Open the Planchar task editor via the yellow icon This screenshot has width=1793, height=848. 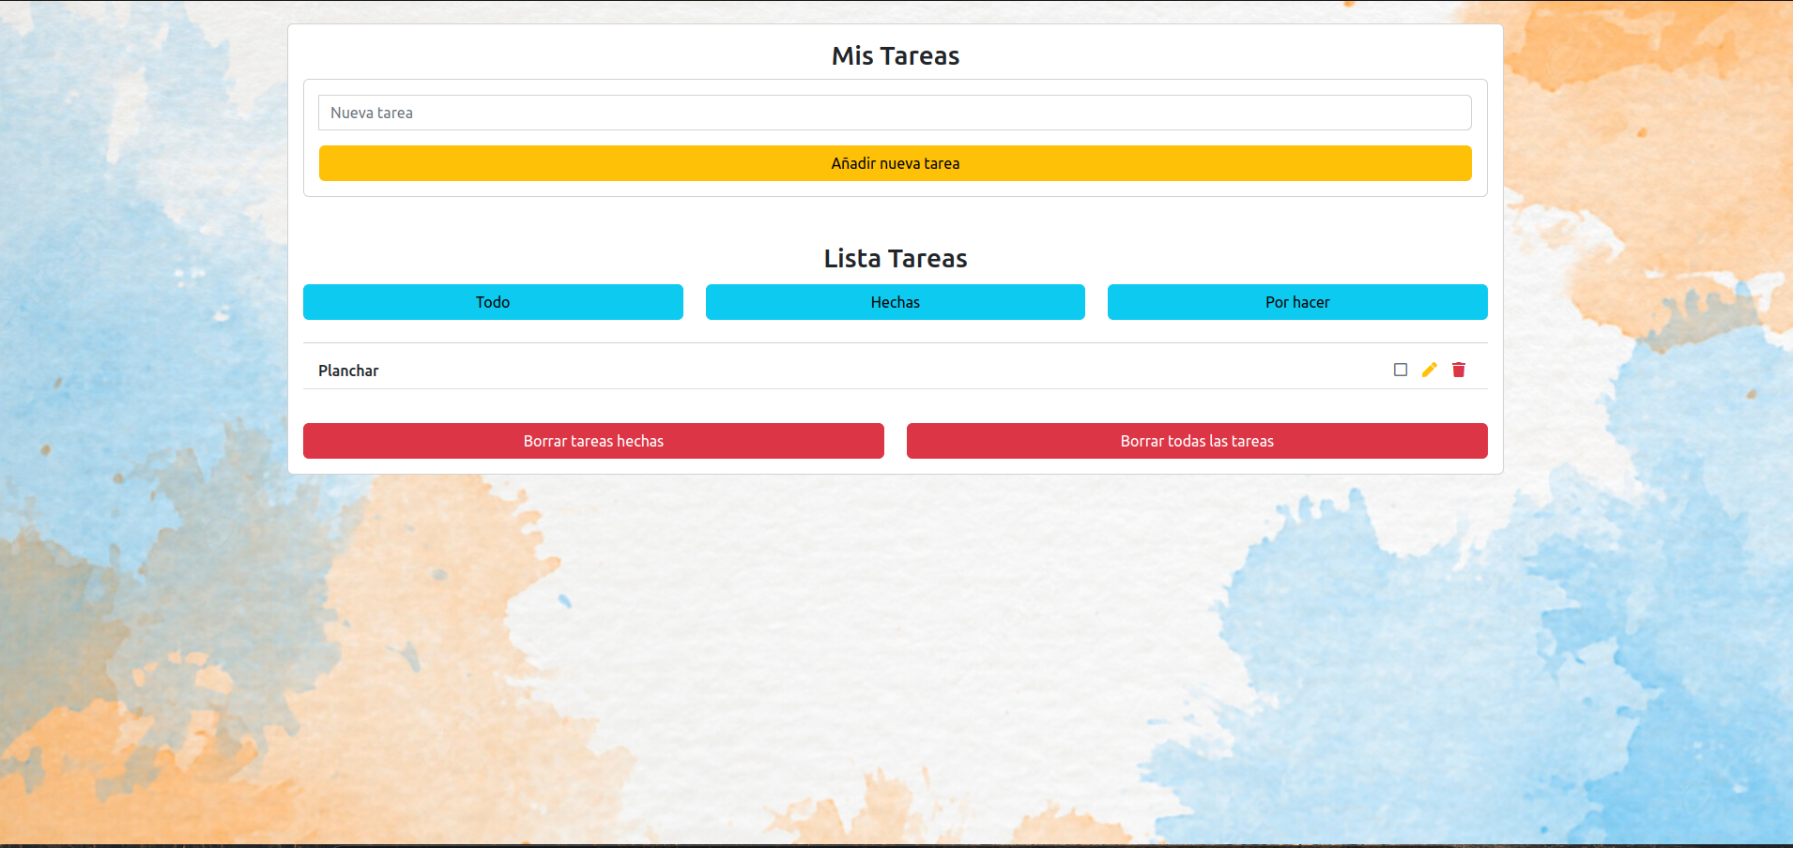pos(1429,370)
